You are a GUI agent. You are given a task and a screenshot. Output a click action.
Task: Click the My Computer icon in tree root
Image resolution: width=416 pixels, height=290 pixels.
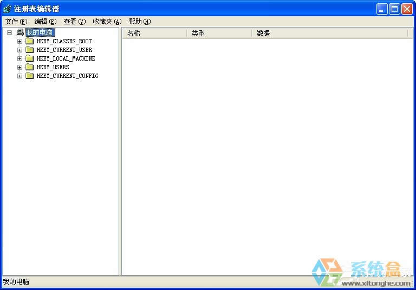[20, 32]
